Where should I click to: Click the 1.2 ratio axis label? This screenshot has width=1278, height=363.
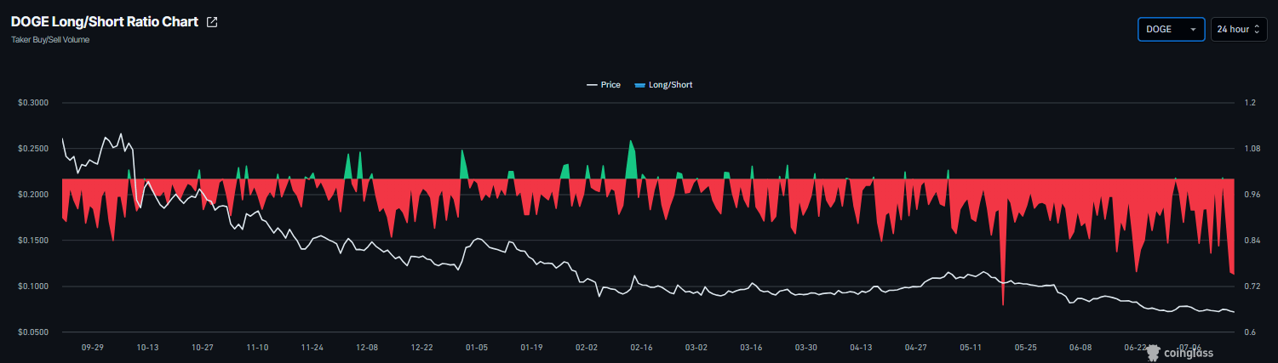click(1250, 103)
